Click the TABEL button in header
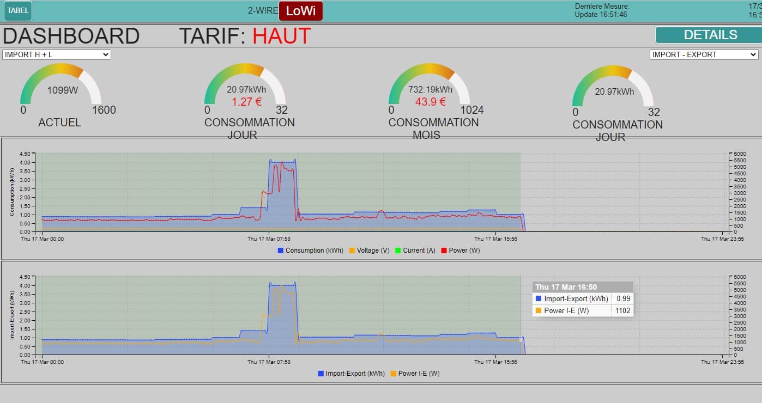762x403 pixels. click(x=17, y=11)
